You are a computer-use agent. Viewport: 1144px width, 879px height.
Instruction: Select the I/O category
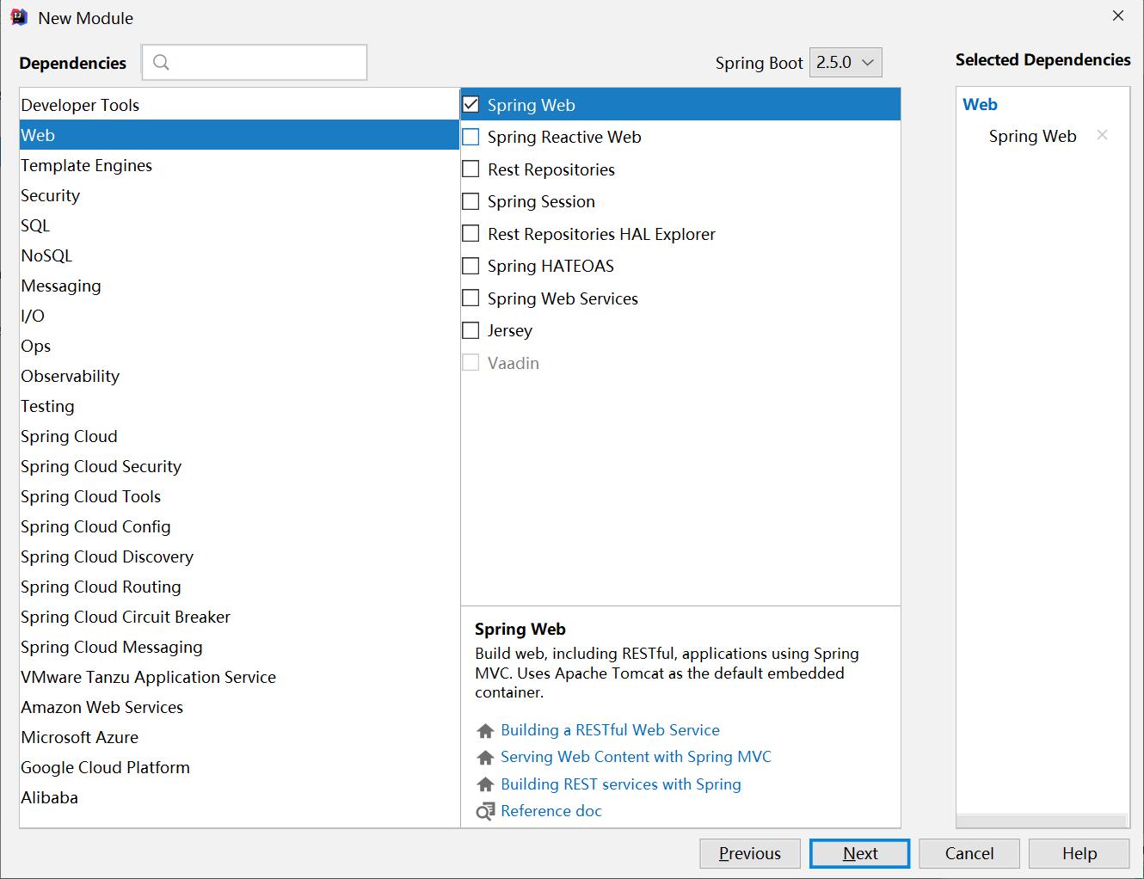(239, 316)
